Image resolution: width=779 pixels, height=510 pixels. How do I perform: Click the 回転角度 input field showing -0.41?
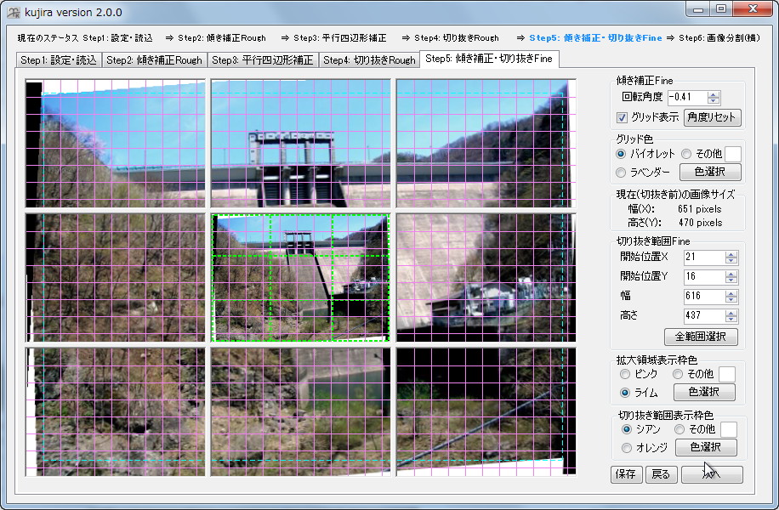tap(688, 98)
